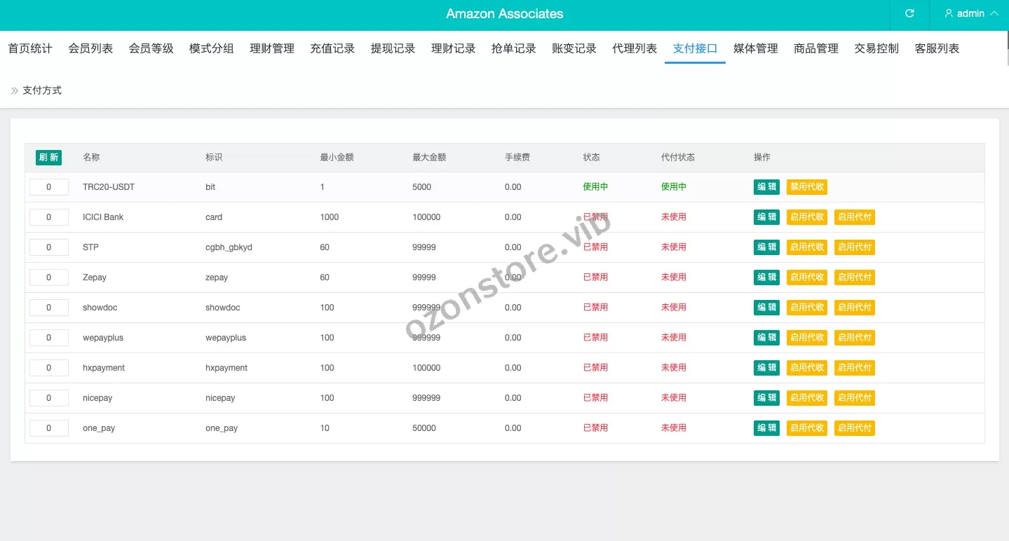Enable payout (启用代付) for nicepay

[854, 398]
